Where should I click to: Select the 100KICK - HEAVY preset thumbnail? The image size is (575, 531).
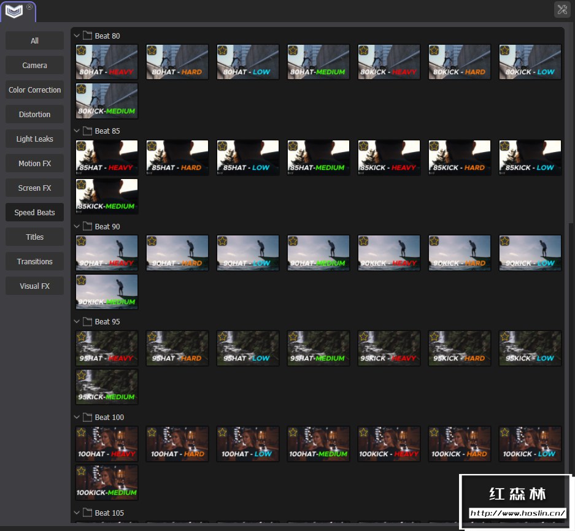[388, 444]
